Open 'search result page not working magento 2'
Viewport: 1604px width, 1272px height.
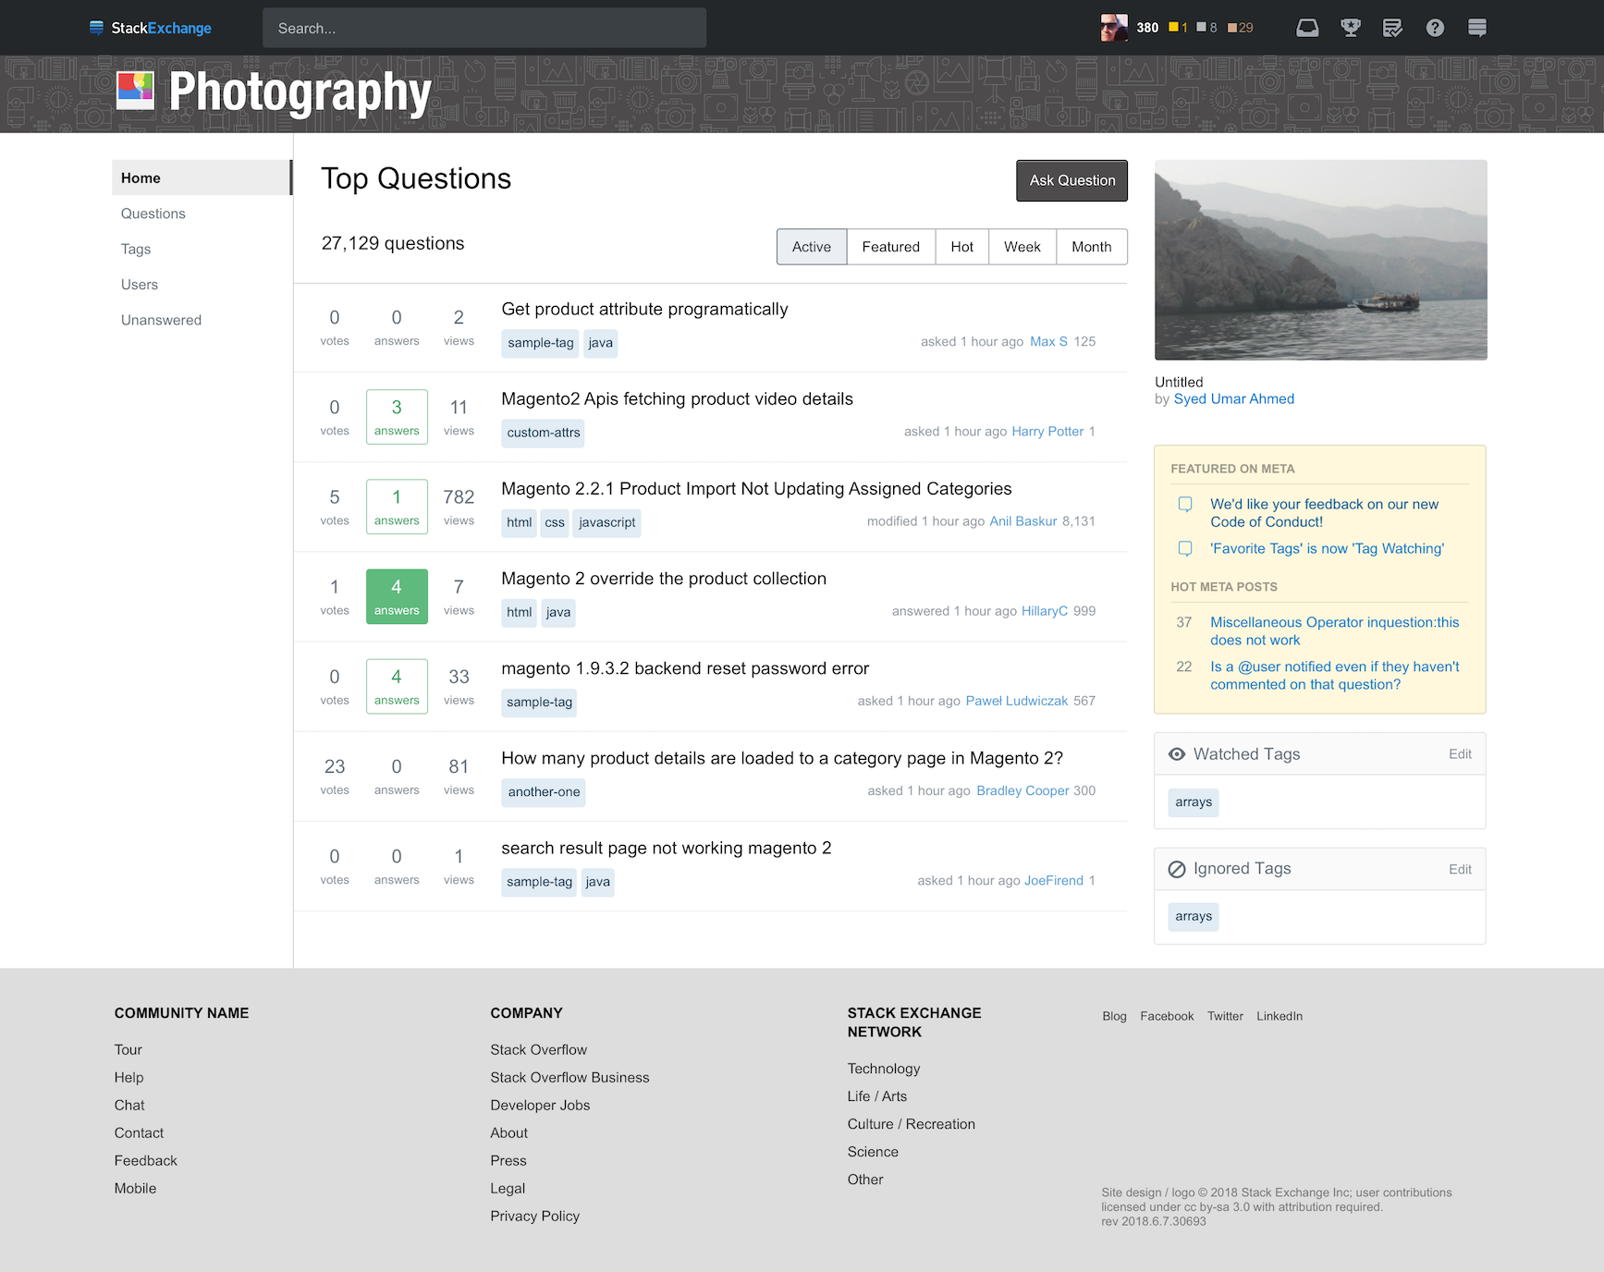pyautogui.click(x=667, y=848)
